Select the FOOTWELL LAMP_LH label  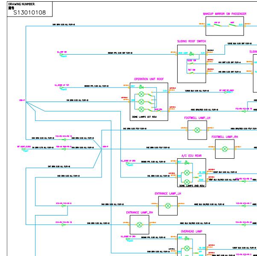pyautogui.click(x=197, y=118)
